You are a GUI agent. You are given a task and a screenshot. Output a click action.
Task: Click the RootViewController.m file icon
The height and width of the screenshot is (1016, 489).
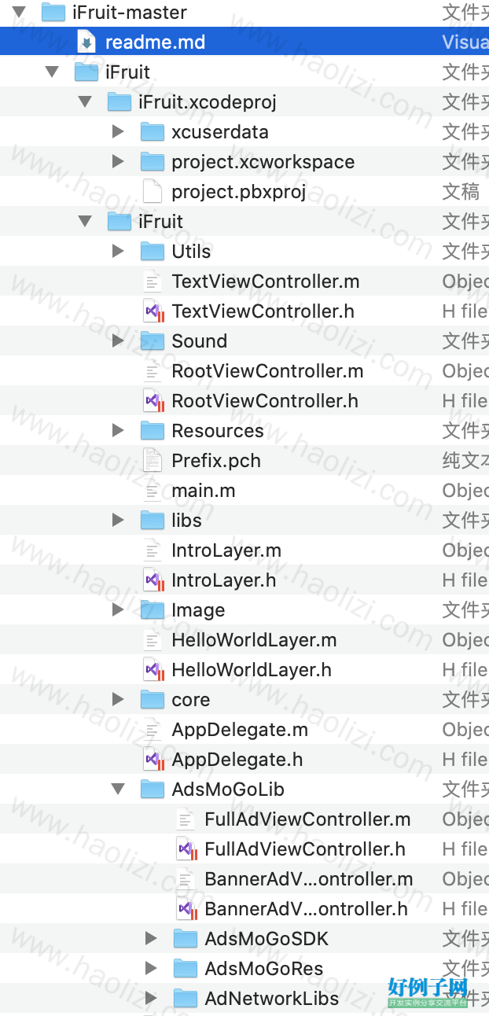pyautogui.click(x=152, y=371)
